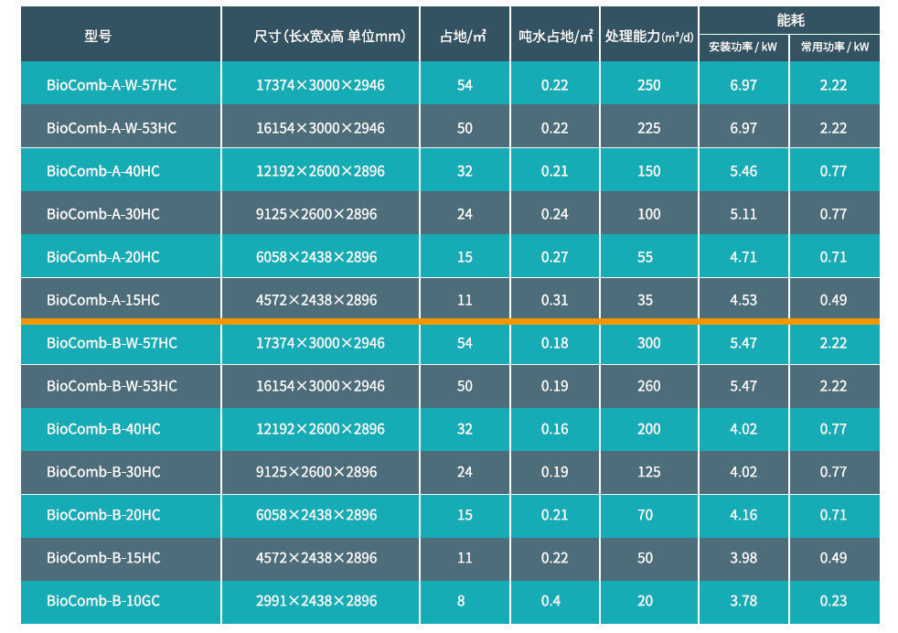Select model BioComb-A-15HC
Screen dimensions: 898x633
pos(103,300)
